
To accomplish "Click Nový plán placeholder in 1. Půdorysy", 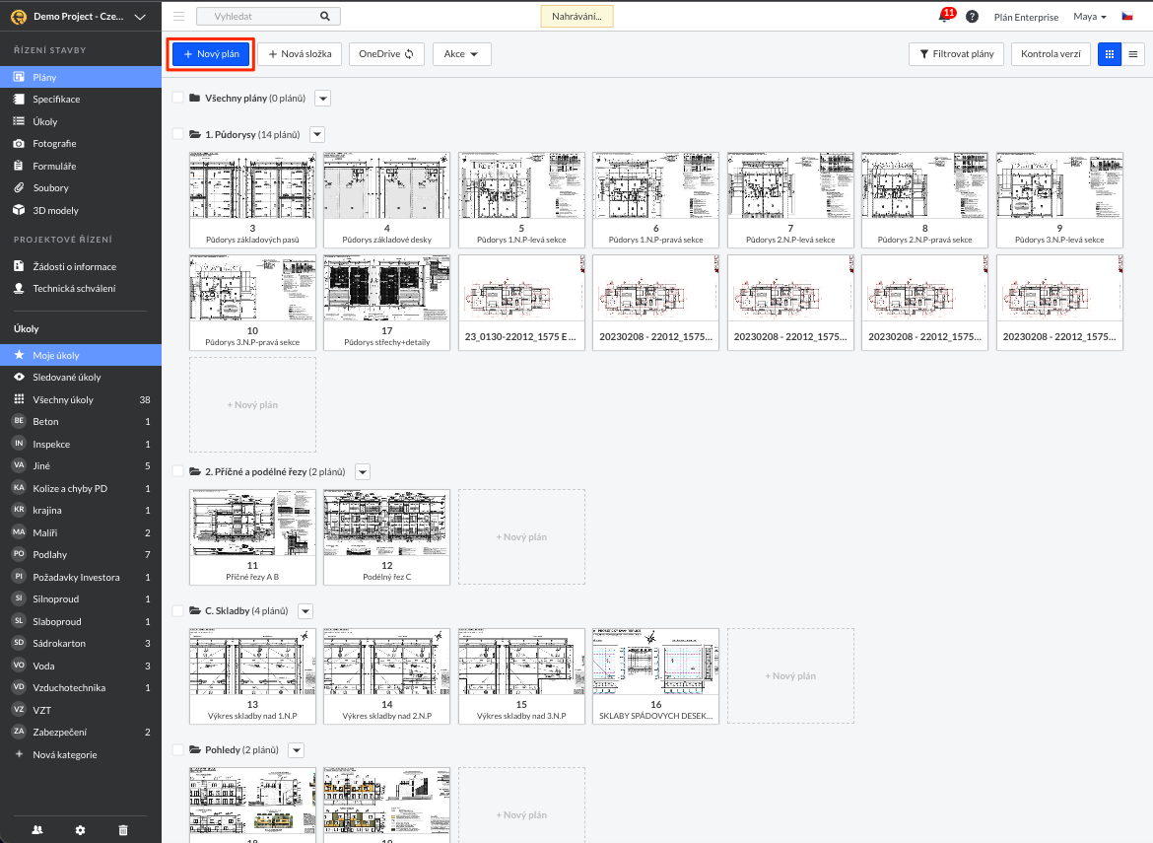I will tap(252, 404).
